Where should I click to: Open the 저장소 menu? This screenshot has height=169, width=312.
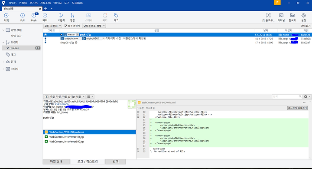point(45,3)
